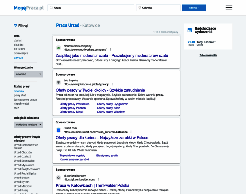The image size is (246, 194).
Task: Open the three-dot menu beside jobimpulse.pl URL
Action: click(x=112, y=84)
